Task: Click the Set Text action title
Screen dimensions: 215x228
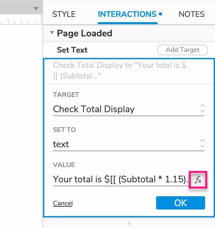Action: tap(72, 50)
